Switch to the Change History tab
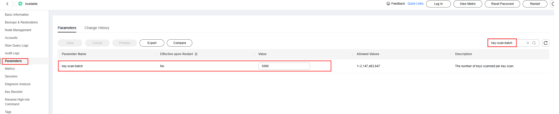The height and width of the screenshot is (114, 559). 97,28
